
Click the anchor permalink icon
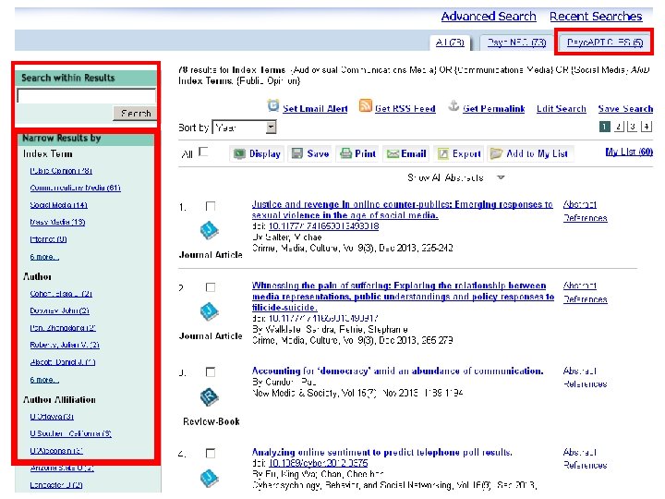453,105
